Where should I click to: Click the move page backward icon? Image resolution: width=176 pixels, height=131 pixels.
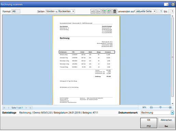(x=93, y=11)
